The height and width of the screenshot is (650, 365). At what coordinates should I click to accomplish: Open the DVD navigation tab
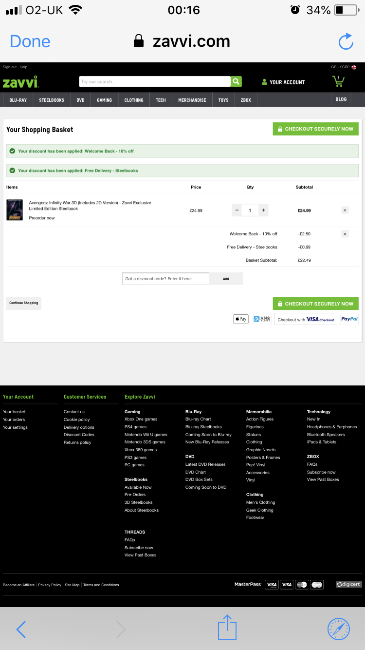[80, 100]
